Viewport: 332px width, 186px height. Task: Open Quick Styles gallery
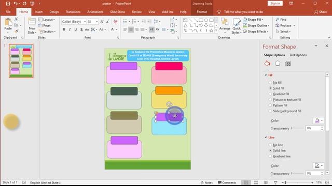[x=237, y=26]
